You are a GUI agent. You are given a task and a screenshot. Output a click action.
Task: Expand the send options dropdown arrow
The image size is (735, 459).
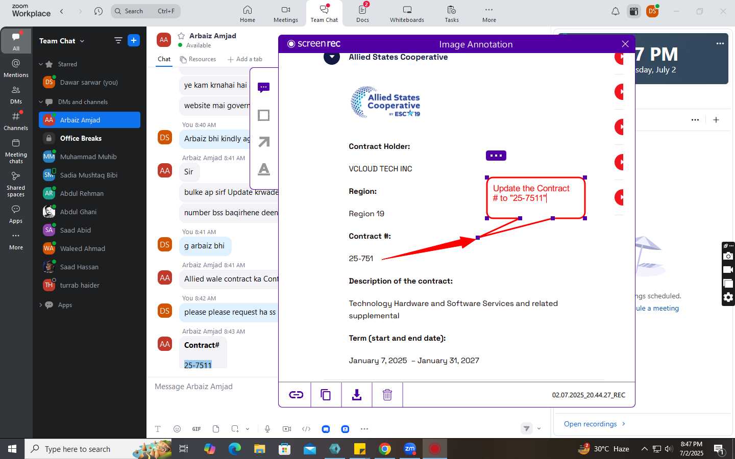pos(539,428)
